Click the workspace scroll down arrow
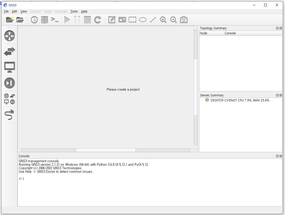 coord(196,146)
